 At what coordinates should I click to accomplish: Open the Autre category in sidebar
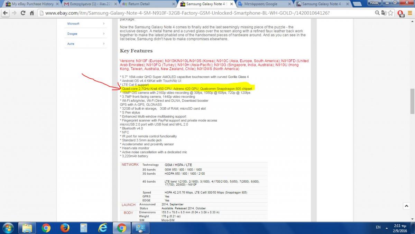71,44
